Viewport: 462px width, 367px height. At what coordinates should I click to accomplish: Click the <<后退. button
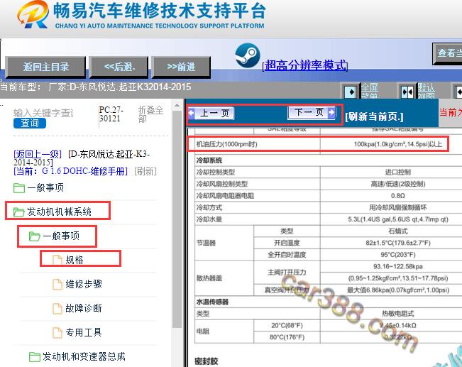pos(119,67)
